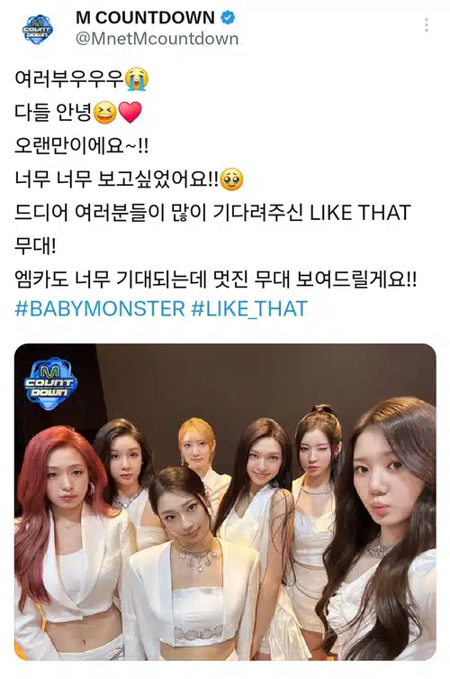Open the #LIKE_THAT hashtag
Image resolution: width=450 pixels, height=679 pixels.
point(249,308)
